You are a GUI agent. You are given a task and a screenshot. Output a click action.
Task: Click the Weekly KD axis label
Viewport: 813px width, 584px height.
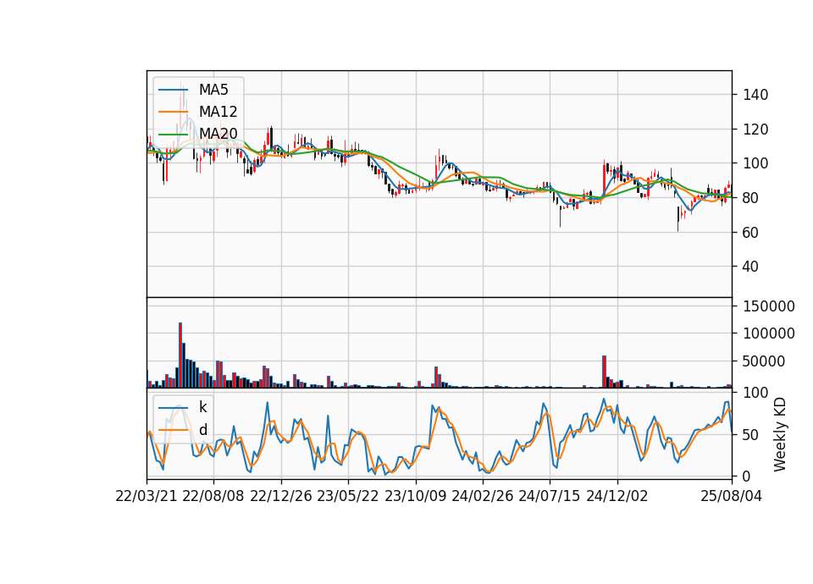(780, 434)
